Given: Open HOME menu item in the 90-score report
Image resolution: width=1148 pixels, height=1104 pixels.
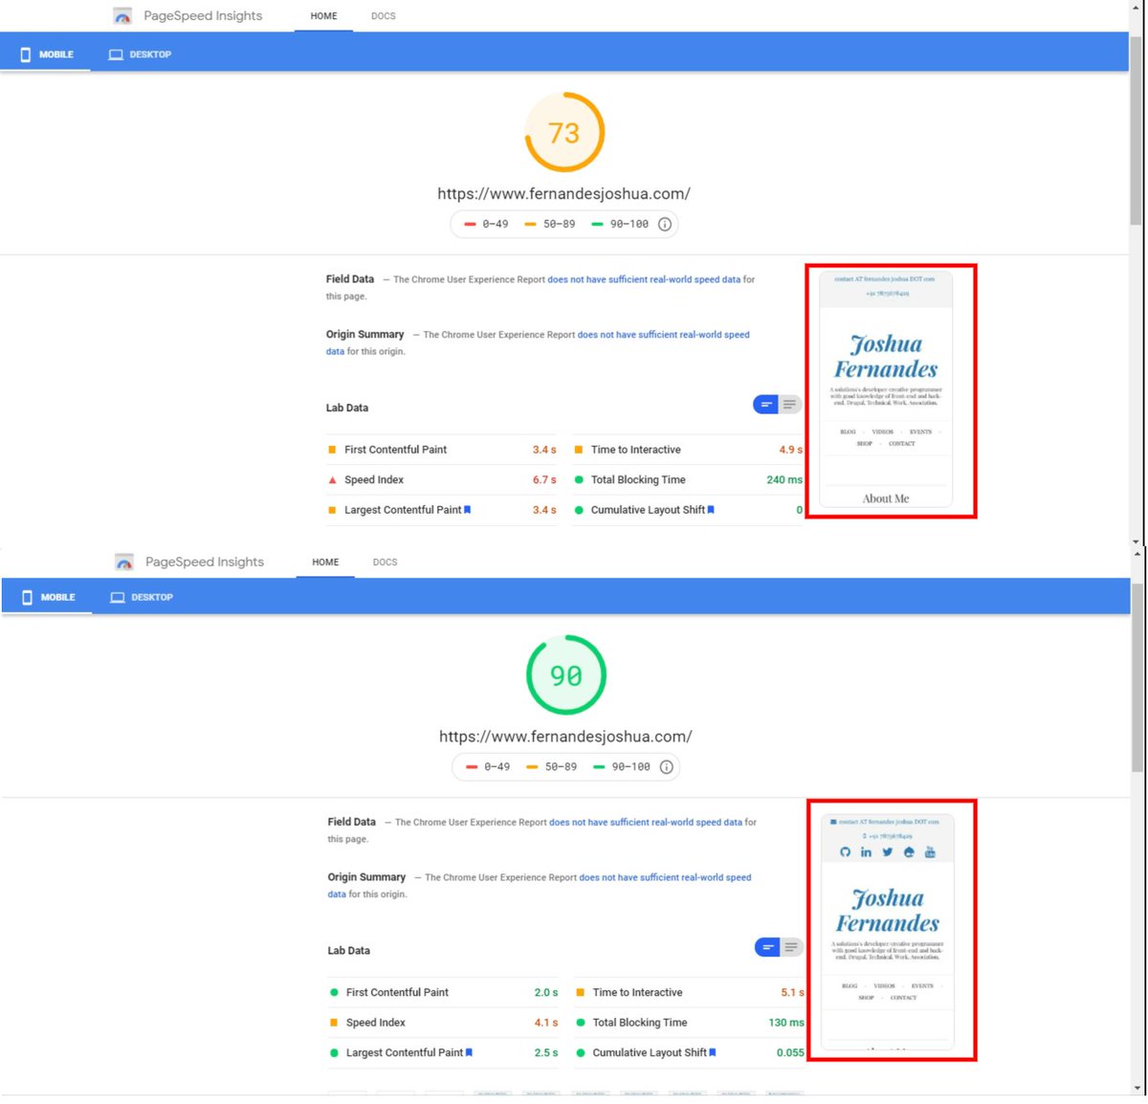Looking at the screenshot, I should point(325,563).
